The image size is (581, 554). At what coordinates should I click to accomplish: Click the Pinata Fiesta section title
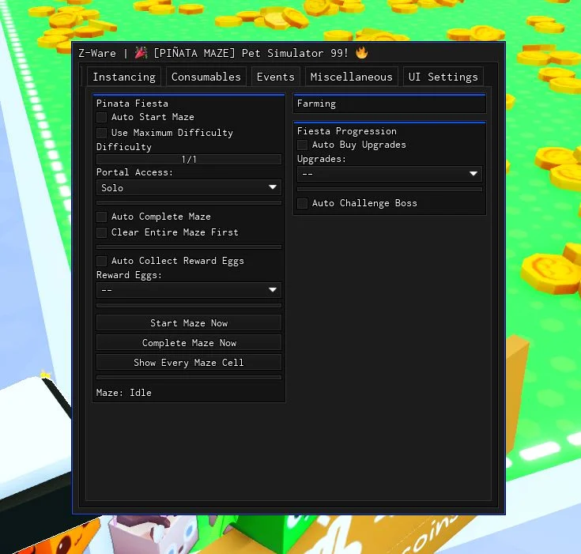click(x=132, y=104)
